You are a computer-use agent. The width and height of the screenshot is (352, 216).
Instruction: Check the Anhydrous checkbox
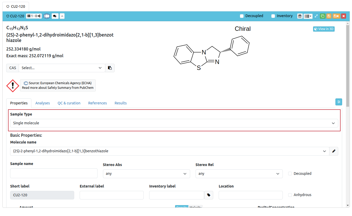[x=290, y=195]
